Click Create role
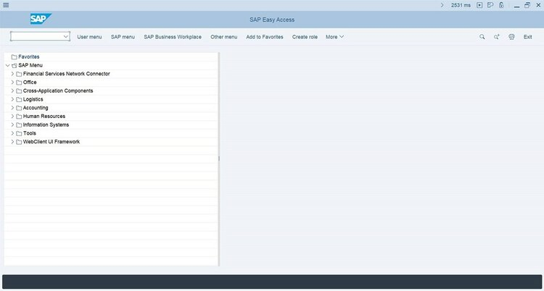544x291 pixels. tap(305, 37)
